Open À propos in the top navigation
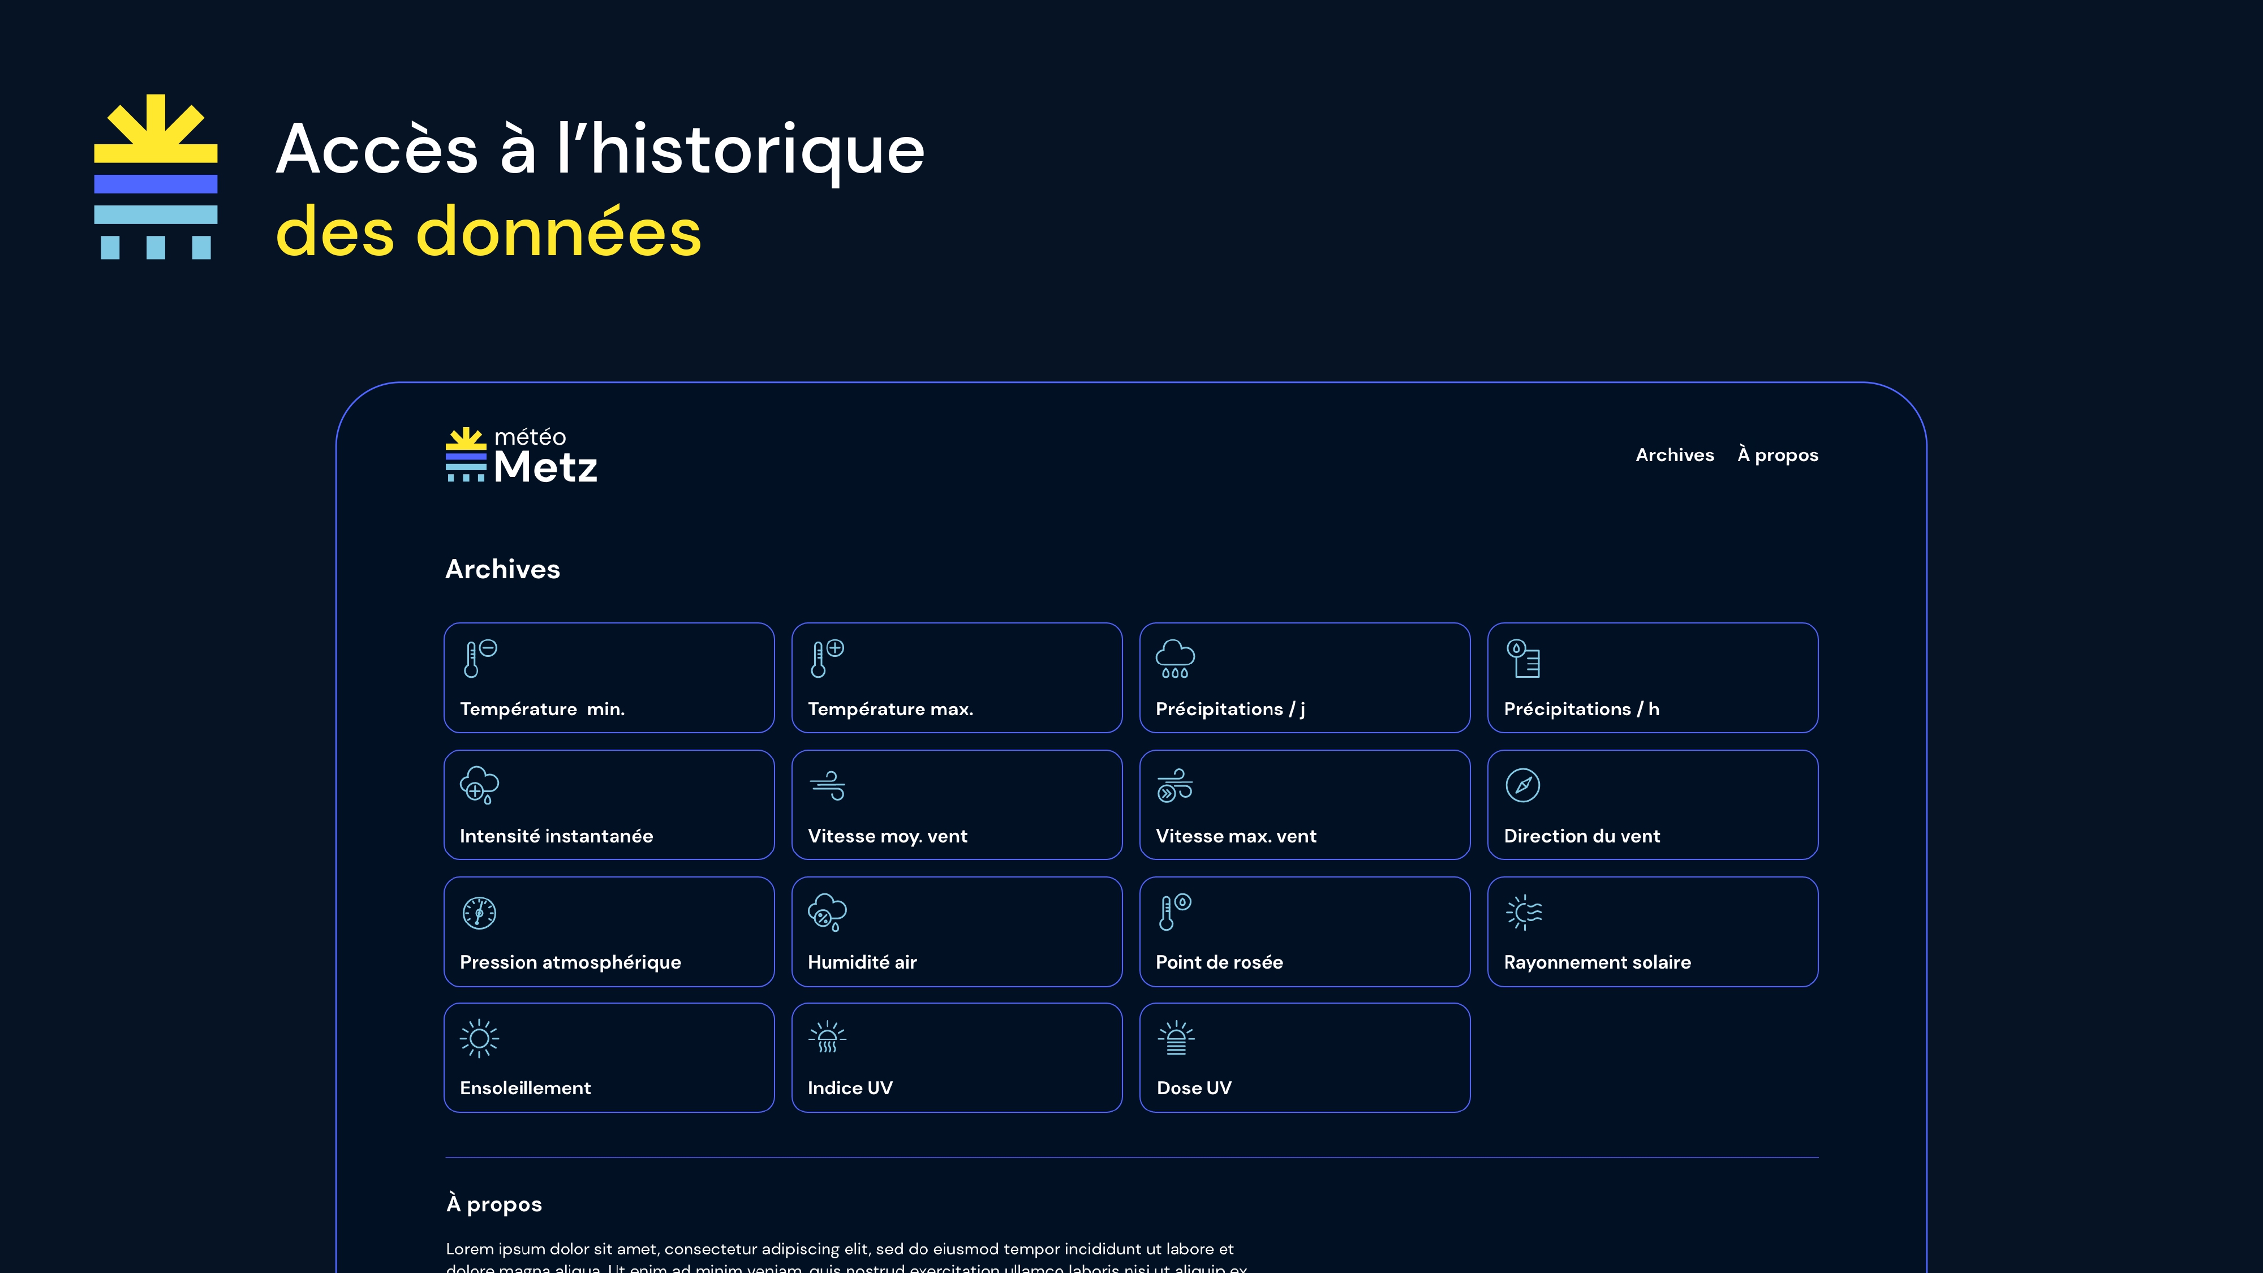2263x1273 pixels. click(1777, 455)
